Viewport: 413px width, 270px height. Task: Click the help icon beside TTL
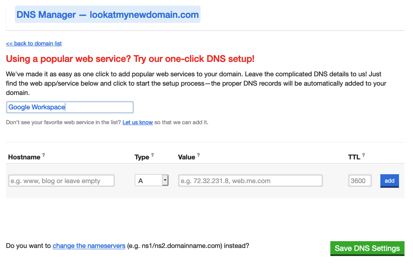363,156
